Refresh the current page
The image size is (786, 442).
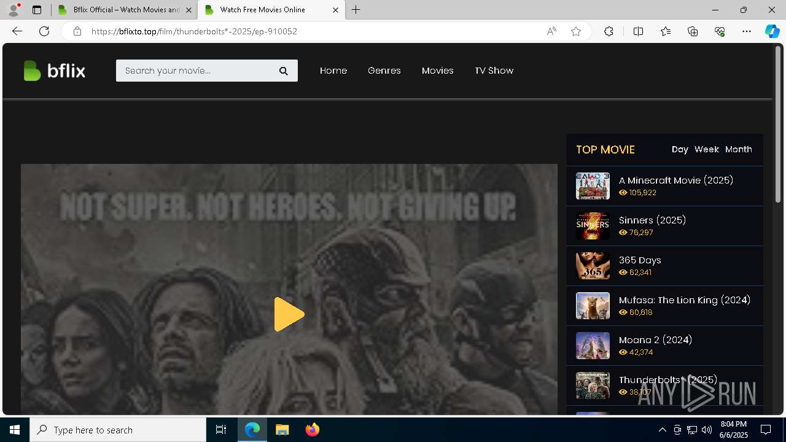[44, 31]
